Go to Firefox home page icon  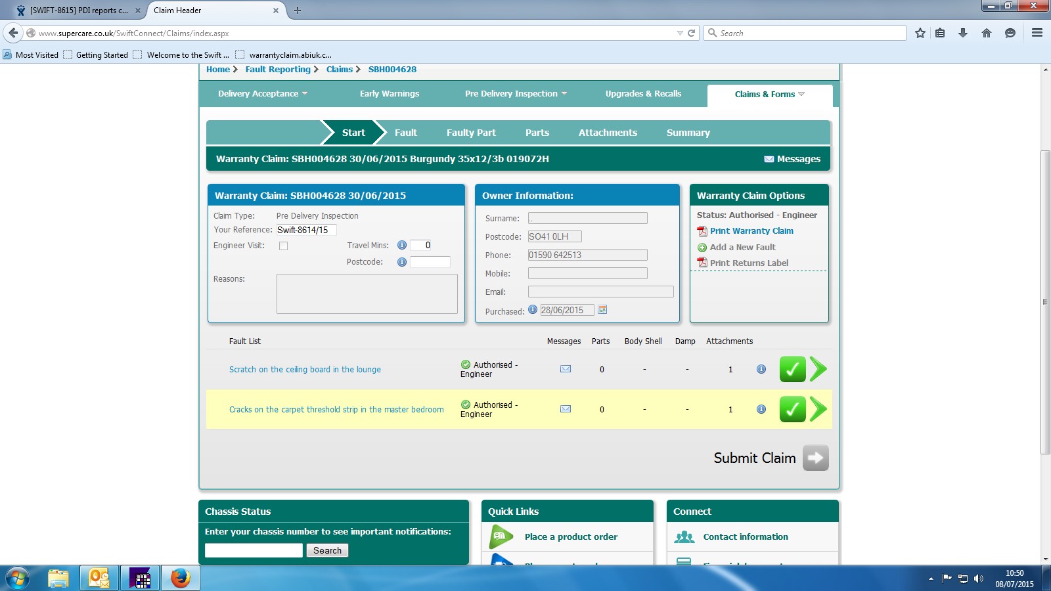(x=987, y=33)
